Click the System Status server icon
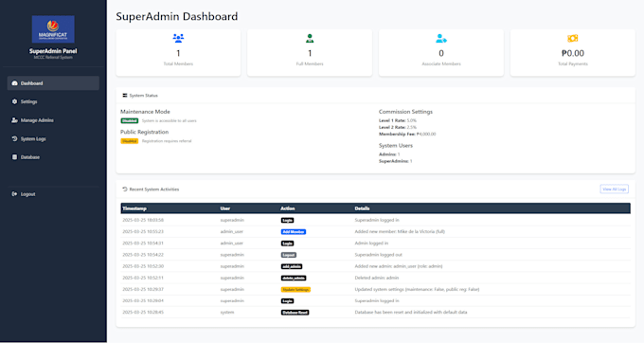Screen dimensions: 644x343 click(x=125, y=96)
